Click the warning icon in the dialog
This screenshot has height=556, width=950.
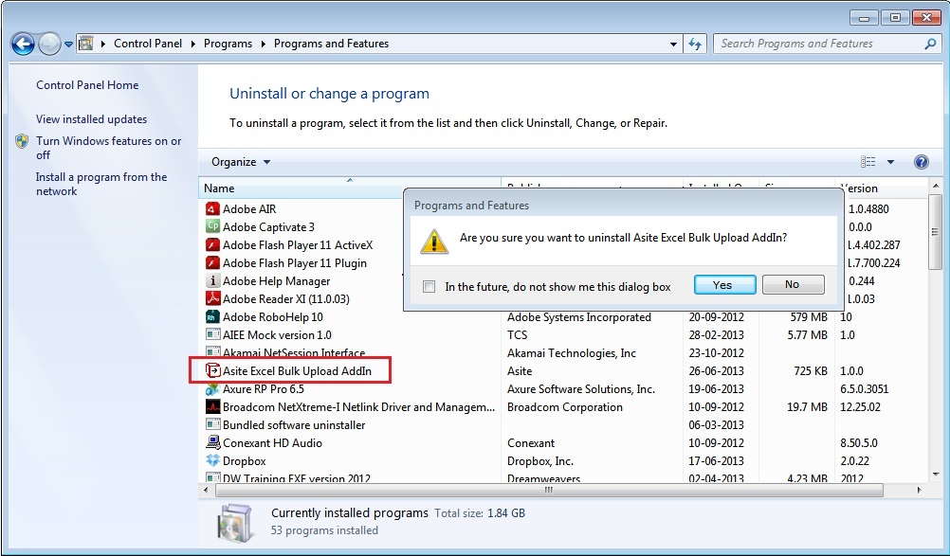(x=434, y=241)
